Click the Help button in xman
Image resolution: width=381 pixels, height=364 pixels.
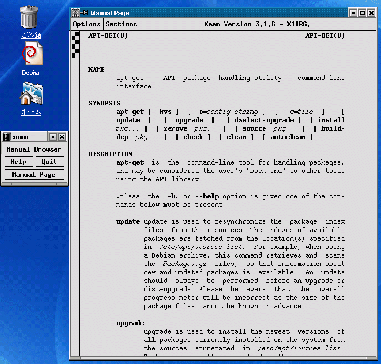pyautogui.click(x=19, y=162)
